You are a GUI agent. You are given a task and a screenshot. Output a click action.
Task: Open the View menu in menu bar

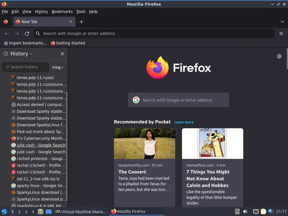tap(27, 12)
